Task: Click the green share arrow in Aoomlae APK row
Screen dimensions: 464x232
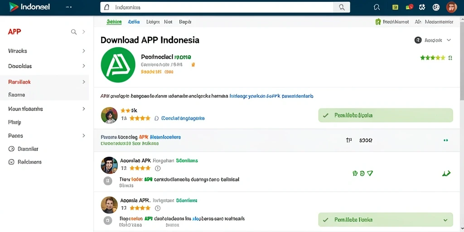Action: coord(446,174)
